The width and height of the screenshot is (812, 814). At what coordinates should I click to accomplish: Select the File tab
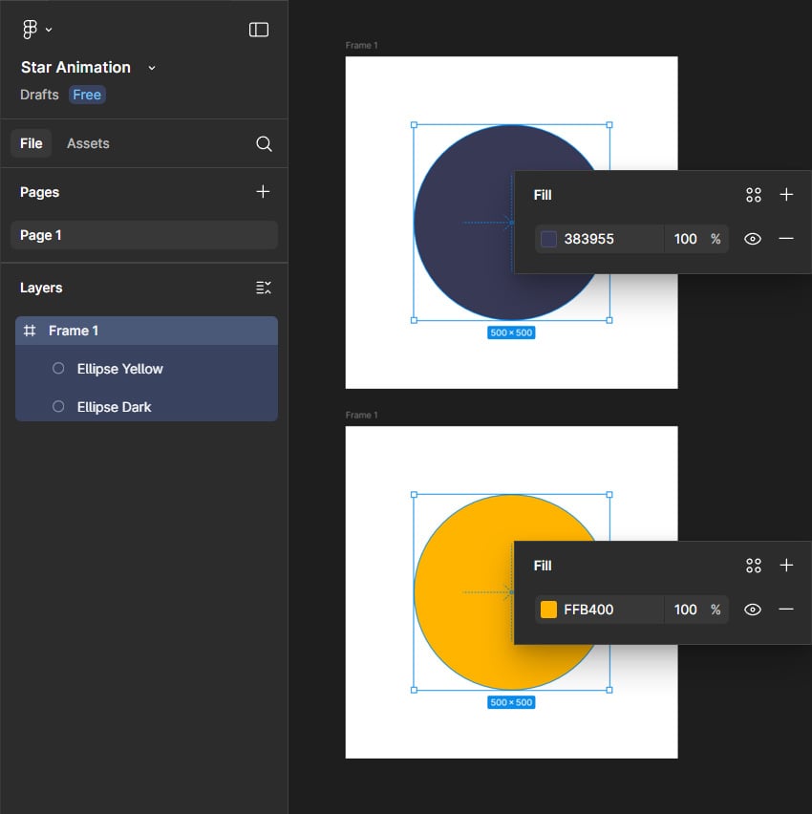click(x=32, y=143)
